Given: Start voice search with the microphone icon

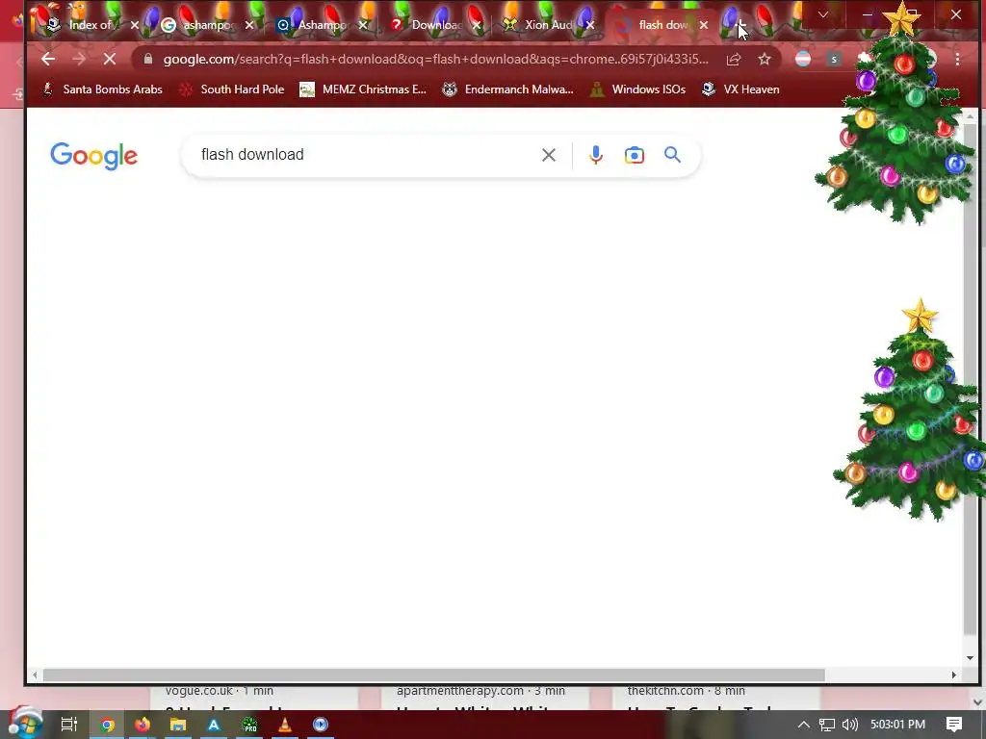Looking at the screenshot, I should coord(595,155).
